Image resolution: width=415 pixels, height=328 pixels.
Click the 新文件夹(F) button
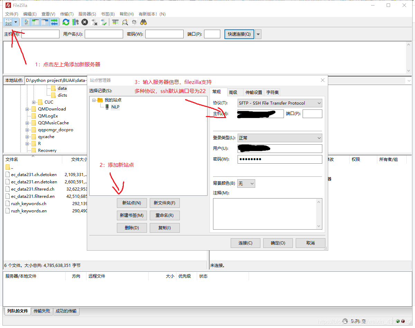pyautogui.click(x=165, y=203)
